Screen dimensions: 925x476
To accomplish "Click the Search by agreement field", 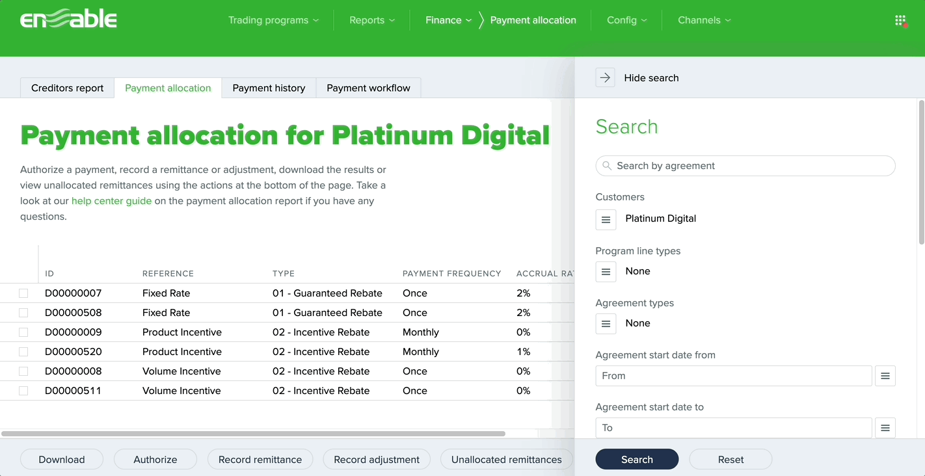I will pyautogui.click(x=745, y=166).
